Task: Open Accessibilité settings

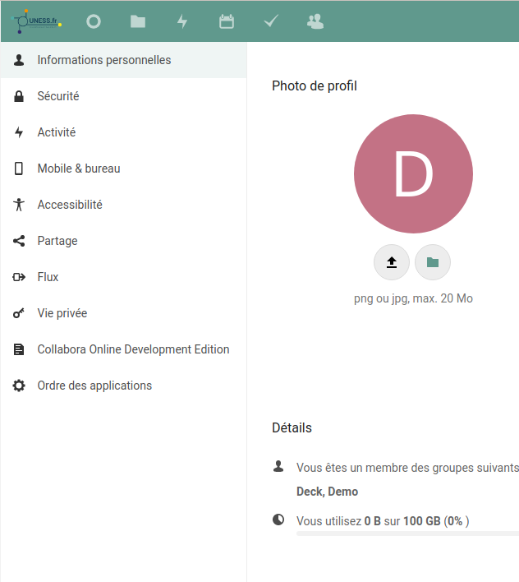Action: pyautogui.click(x=70, y=205)
